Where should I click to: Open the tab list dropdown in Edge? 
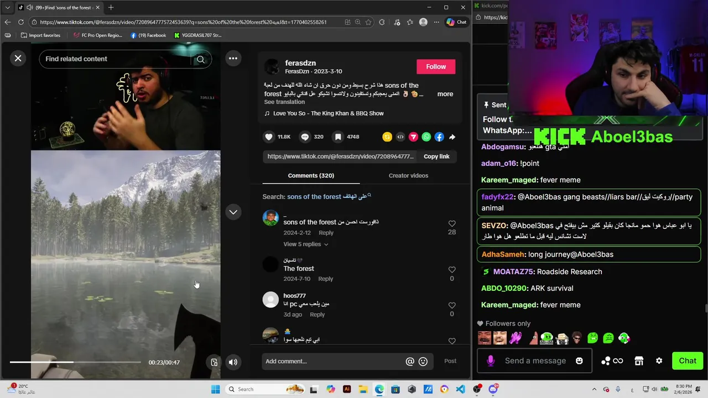tap(7, 7)
